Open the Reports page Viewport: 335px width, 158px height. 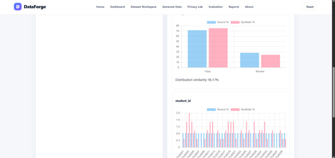tap(234, 7)
